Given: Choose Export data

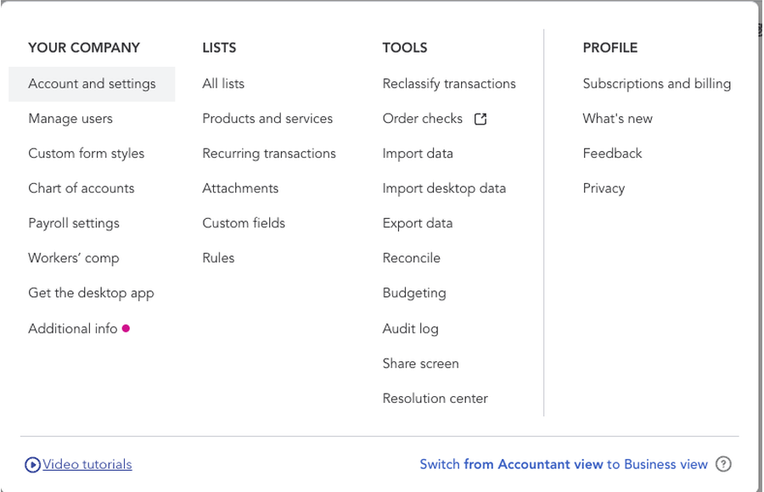Looking at the screenshot, I should [418, 223].
